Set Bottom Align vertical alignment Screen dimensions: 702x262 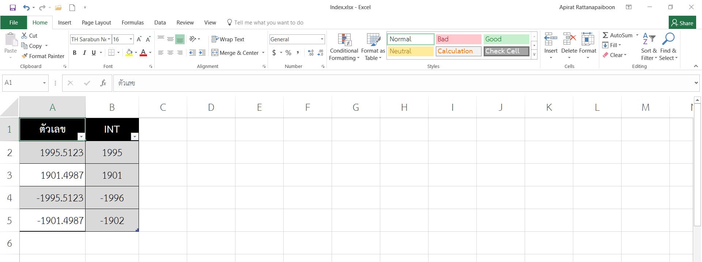[180, 39]
